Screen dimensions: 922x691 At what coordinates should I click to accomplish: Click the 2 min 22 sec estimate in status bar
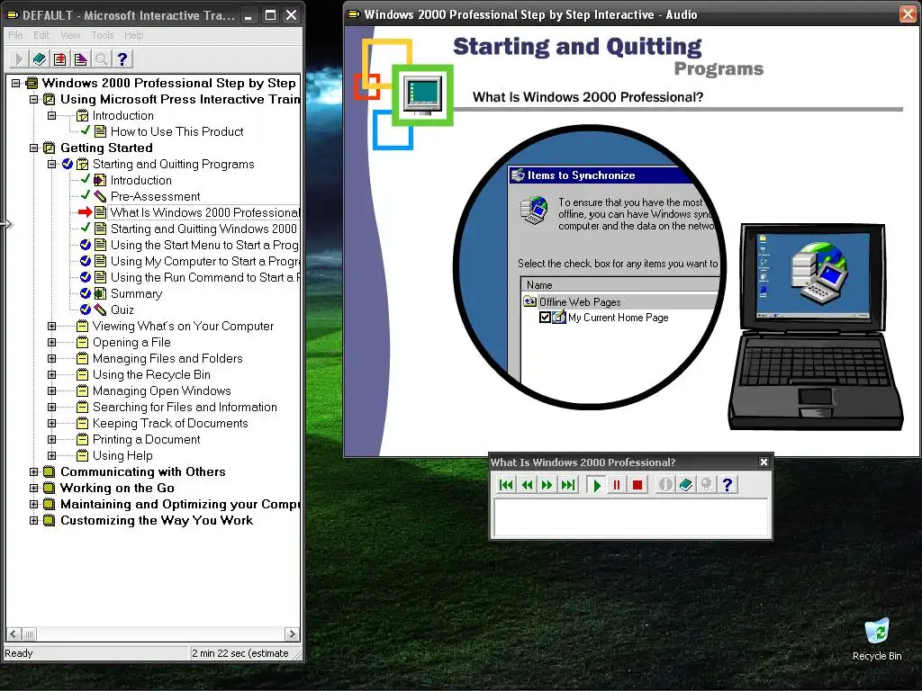(240, 653)
